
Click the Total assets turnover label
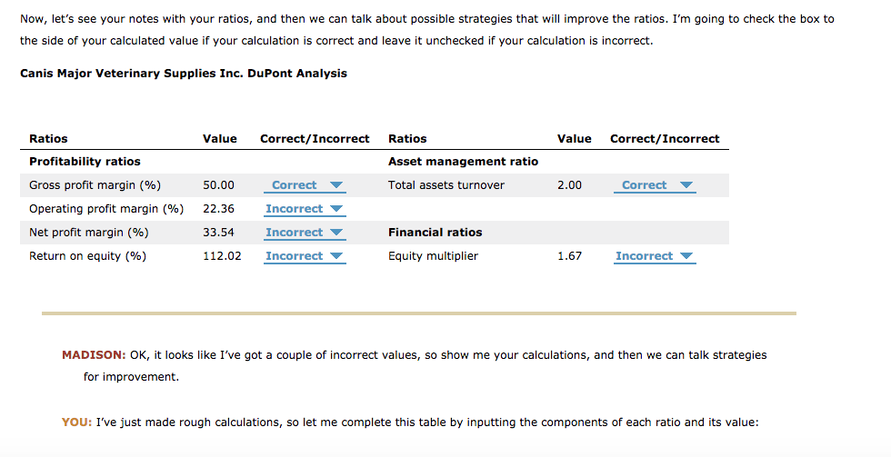click(446, 185)
